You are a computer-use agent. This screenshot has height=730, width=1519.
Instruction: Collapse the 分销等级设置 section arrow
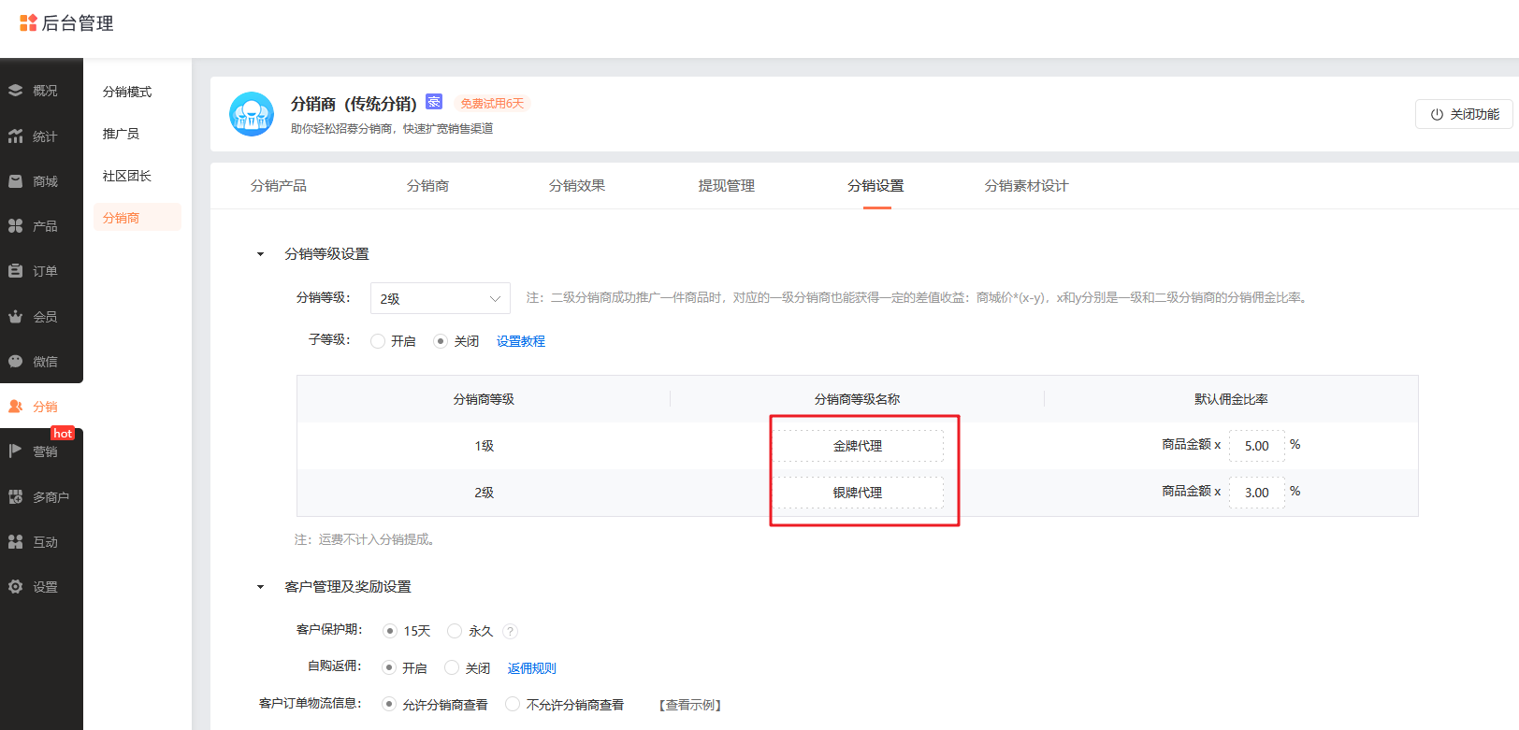click(261, 254)
